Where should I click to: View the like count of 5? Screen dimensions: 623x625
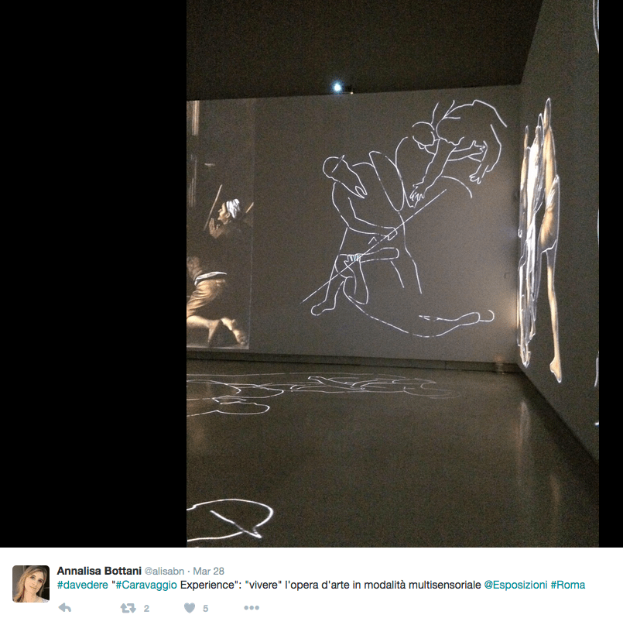coord(206,608)
